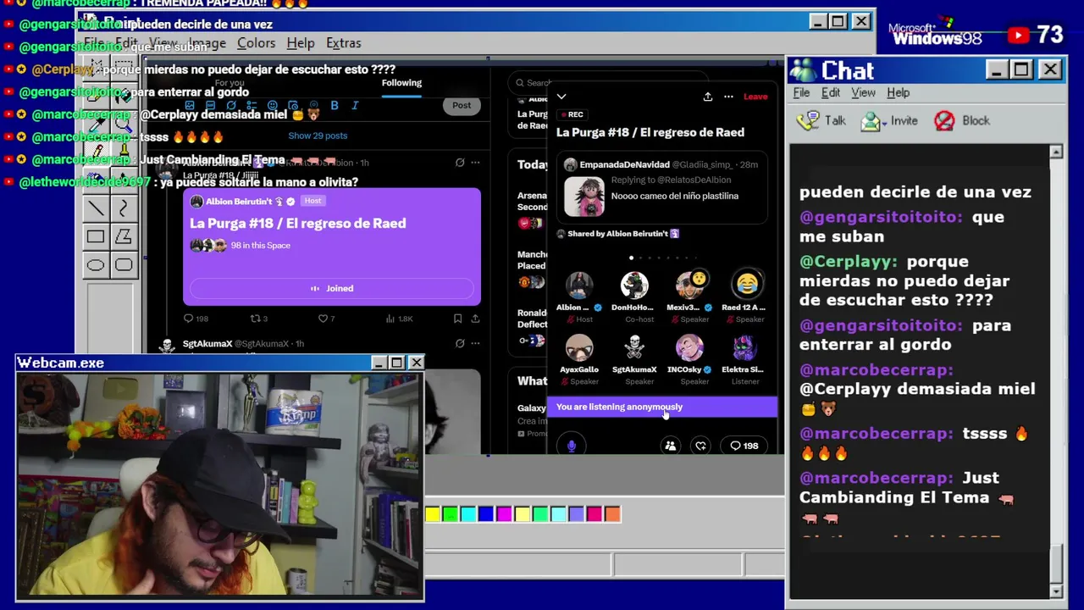The width and height of the screenshot is (1084, 610).
Task: Open the Help menu in Paint
Action: (300, 43)
